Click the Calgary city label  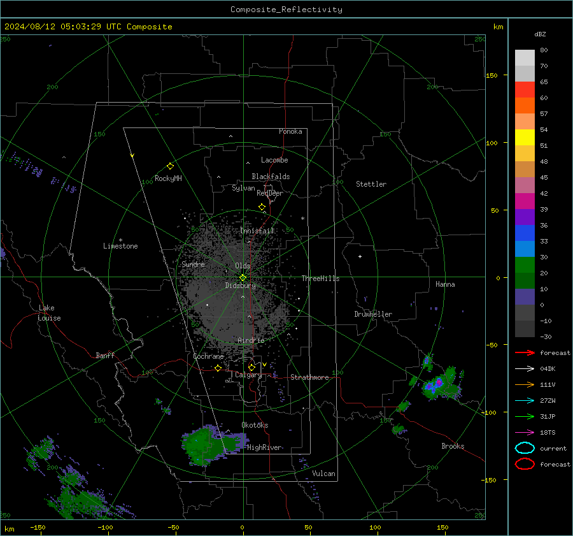click(248, 375)
